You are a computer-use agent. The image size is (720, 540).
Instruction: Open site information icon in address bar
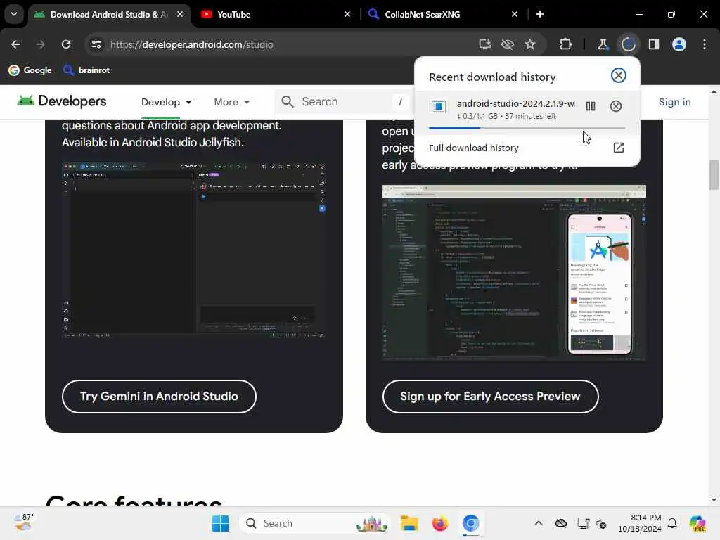tap(96, 44)
